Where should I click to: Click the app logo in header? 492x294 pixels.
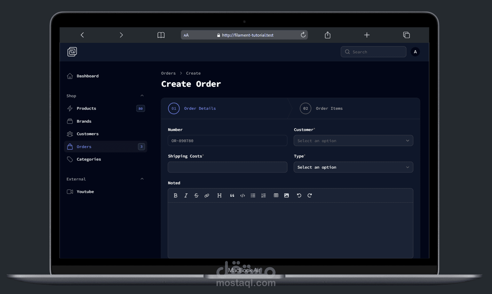tap(72, 52)
